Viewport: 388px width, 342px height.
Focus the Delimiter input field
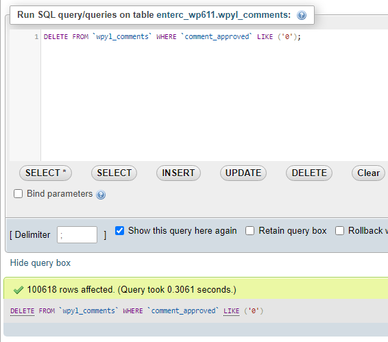[77, 234]
